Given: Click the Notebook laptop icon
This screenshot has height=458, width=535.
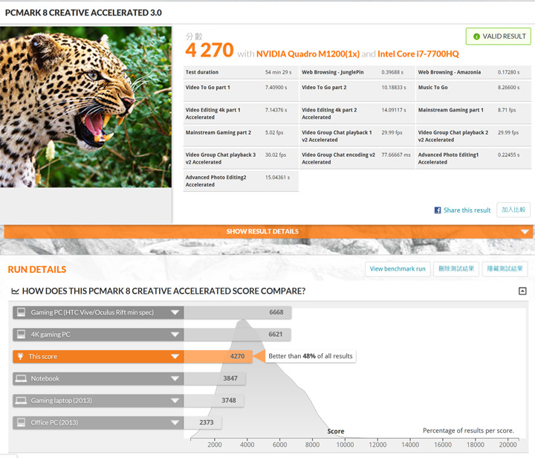Looking at the screenshot, I should tap(21, 378).
